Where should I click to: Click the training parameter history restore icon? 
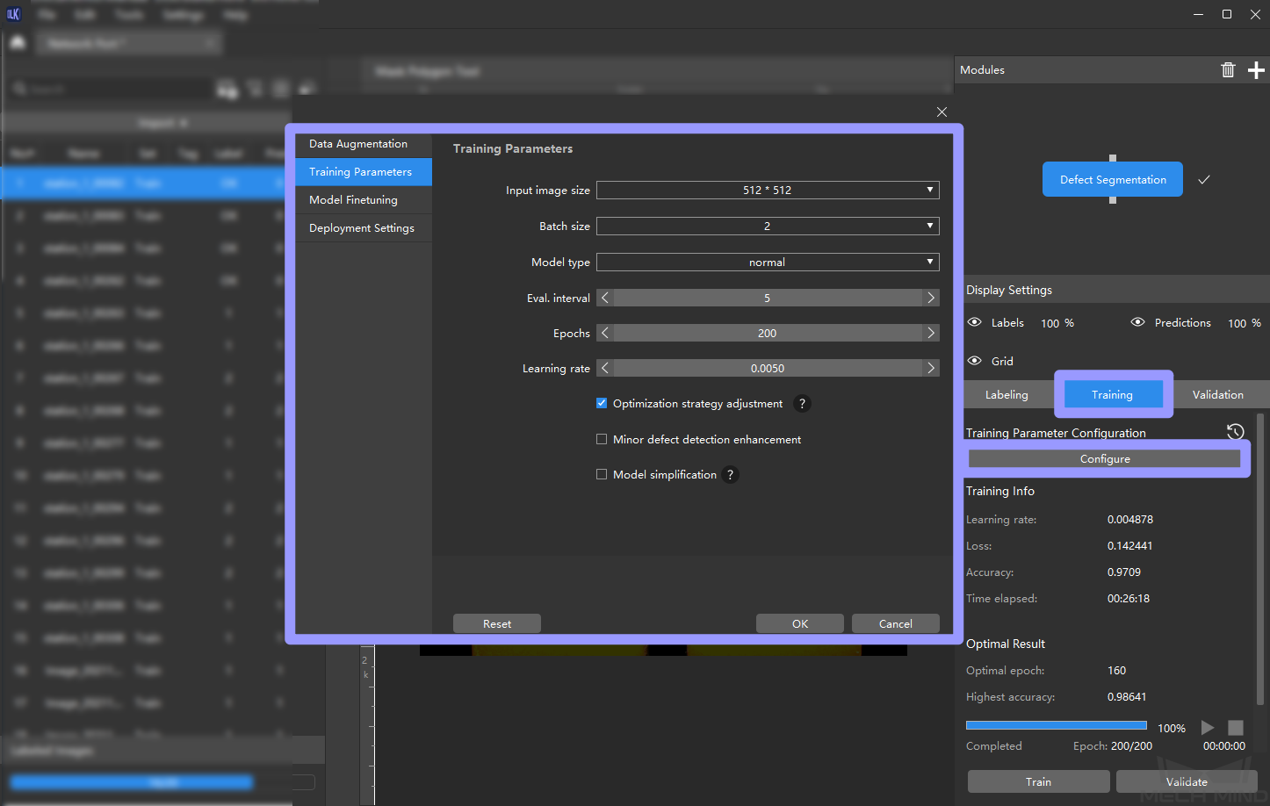1235,431
